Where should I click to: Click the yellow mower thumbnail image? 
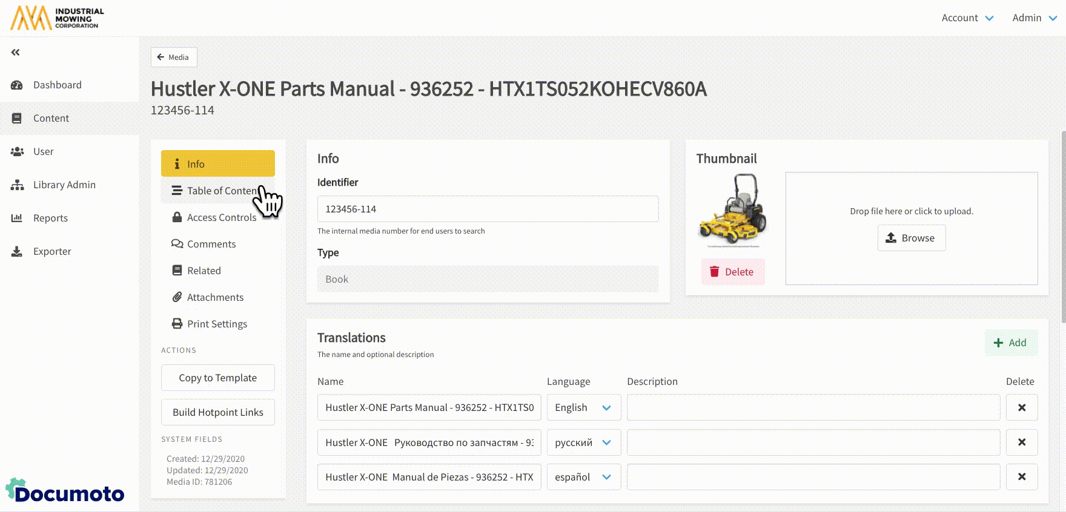[x=732, y=210]
